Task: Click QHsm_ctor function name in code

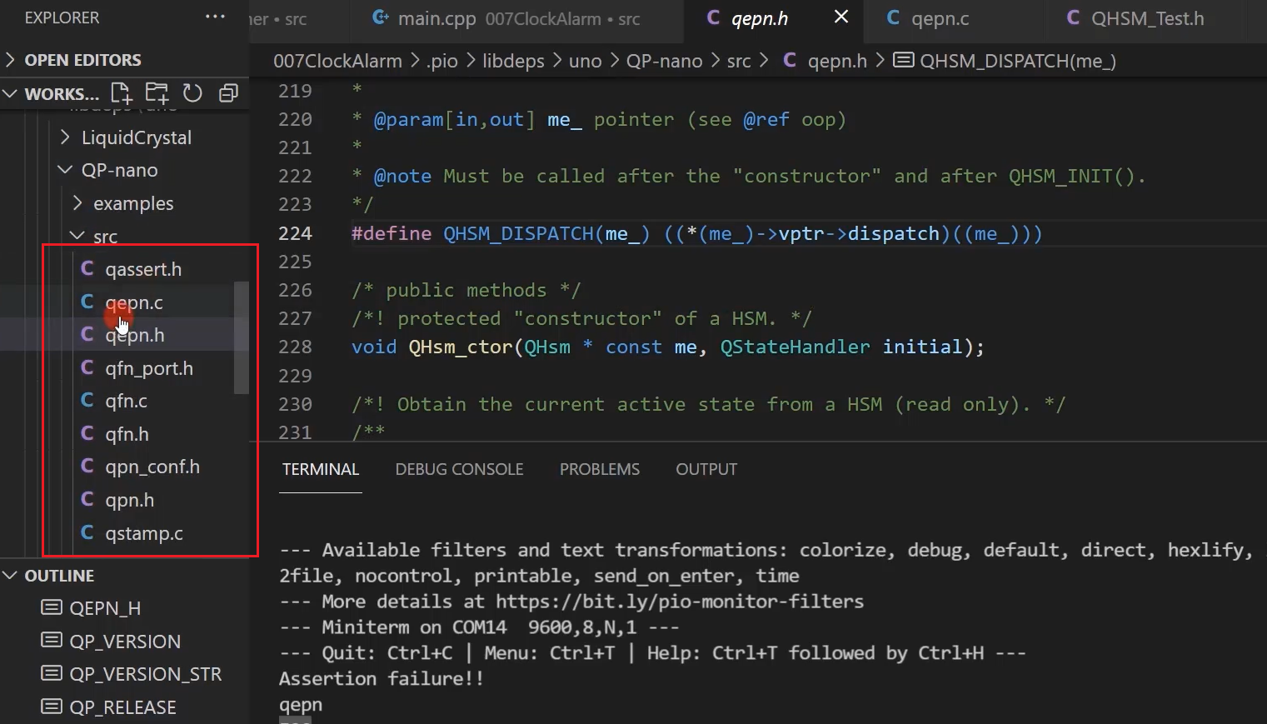Action: click(461, 347)
